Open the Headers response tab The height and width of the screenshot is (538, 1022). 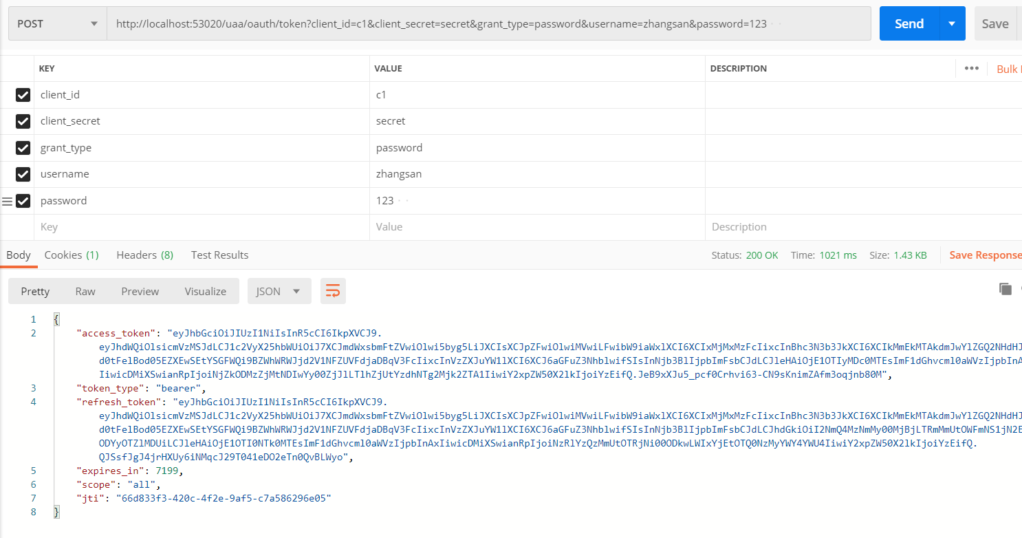(144, 255)
